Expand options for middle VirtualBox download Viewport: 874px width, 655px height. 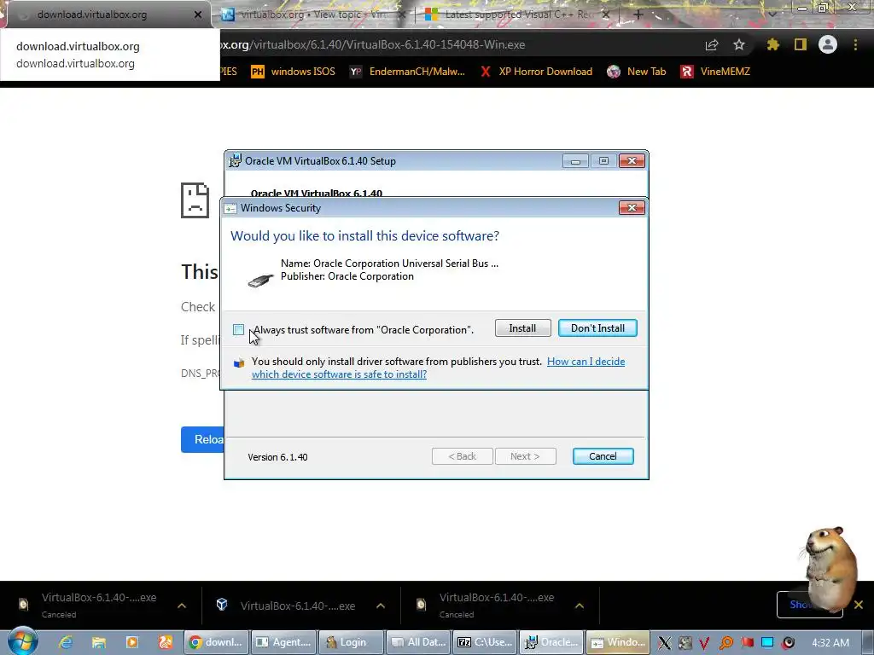(x=381, y=606)
